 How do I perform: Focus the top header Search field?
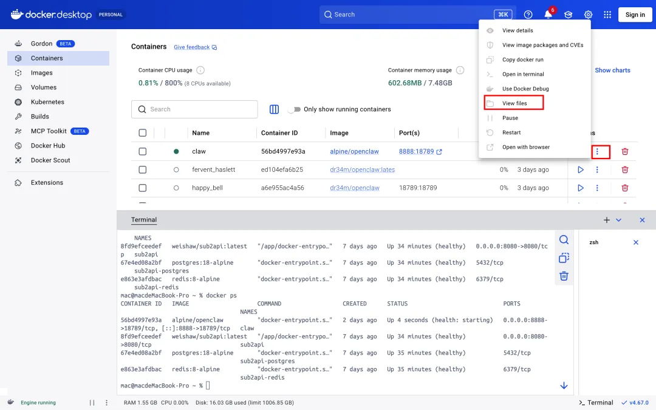(x=417, y=15)
